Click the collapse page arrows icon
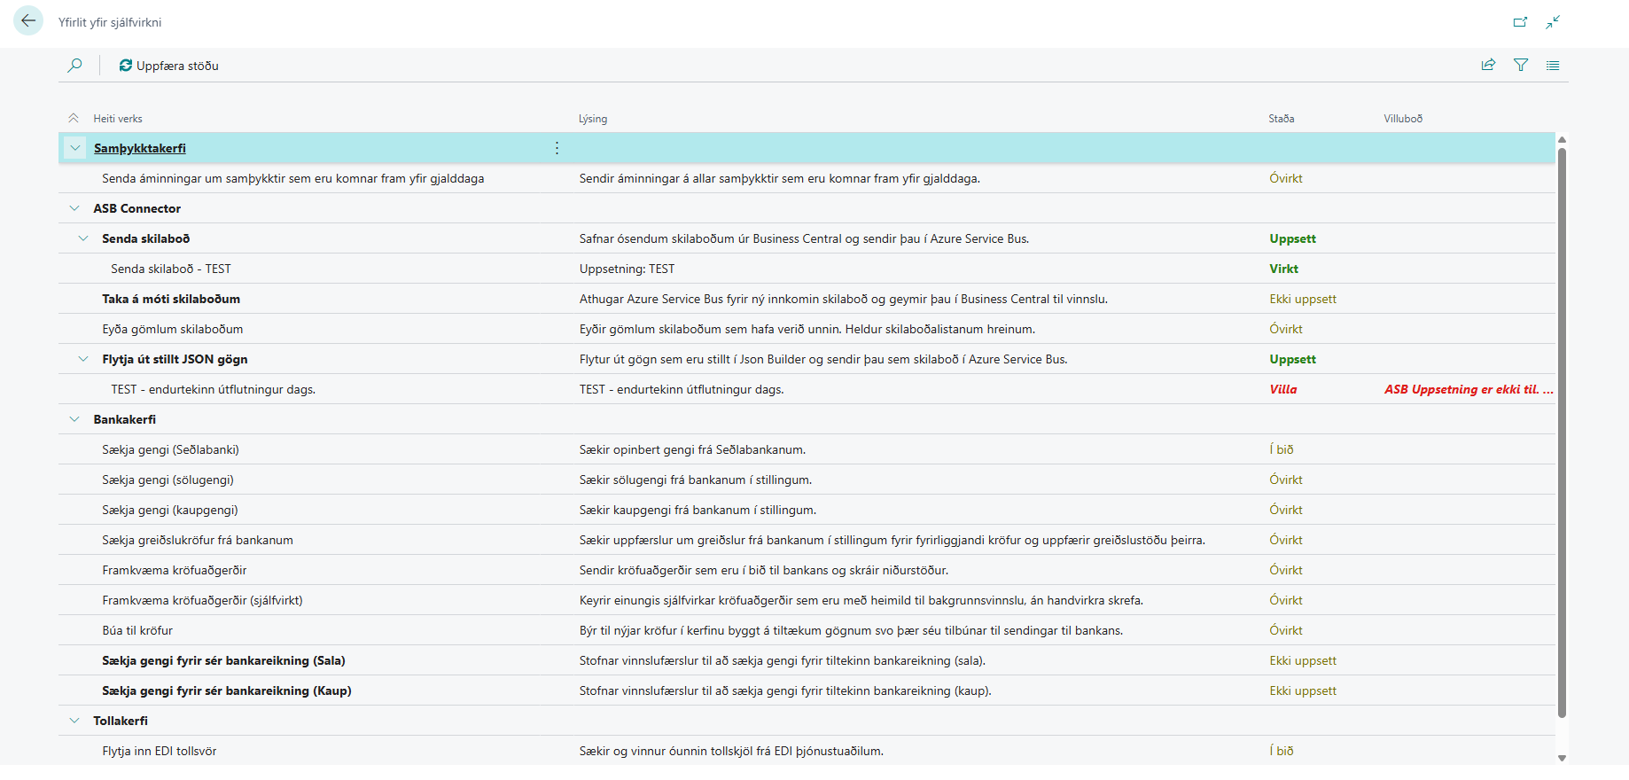The image size is (1629, 780). [1553, 22]
